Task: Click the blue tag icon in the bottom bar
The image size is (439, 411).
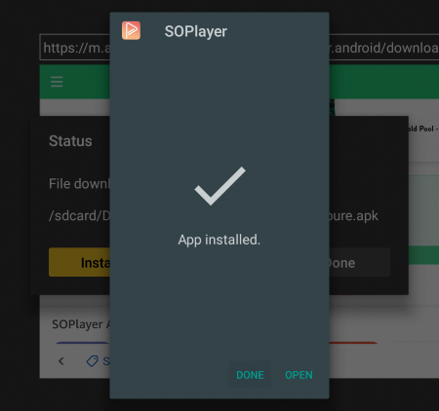Action: 93,361
